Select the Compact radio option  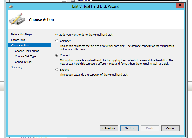coord(57,41)
